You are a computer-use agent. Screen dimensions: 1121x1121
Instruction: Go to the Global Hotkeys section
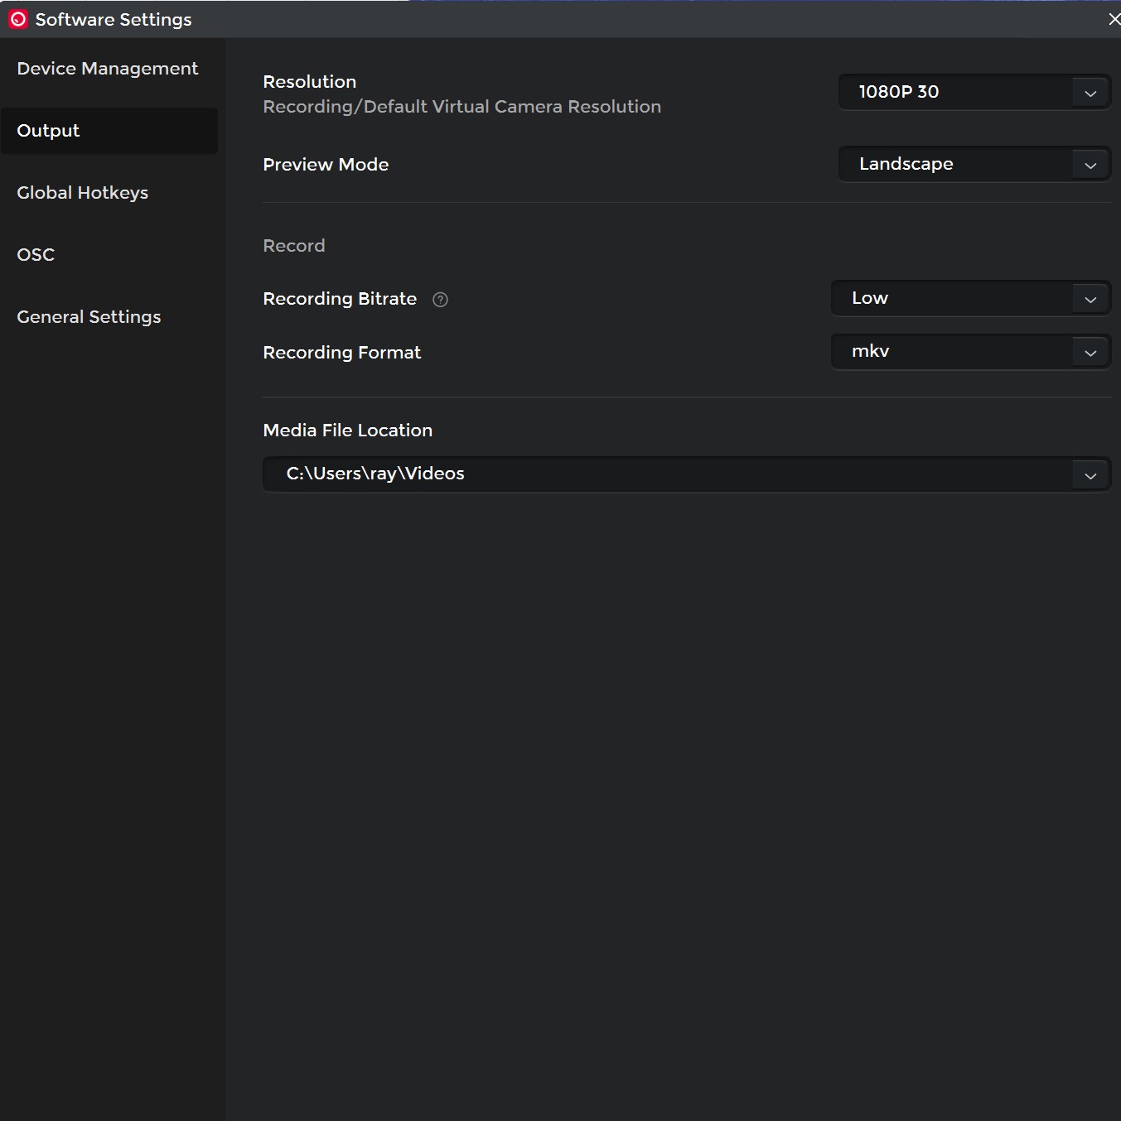tap(83, 193)
